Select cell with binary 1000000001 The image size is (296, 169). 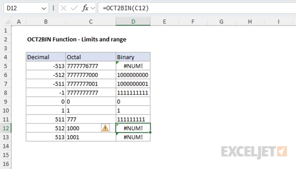tap(133, 84)
